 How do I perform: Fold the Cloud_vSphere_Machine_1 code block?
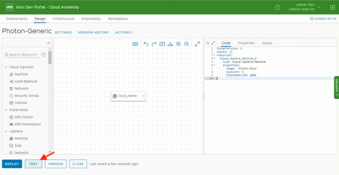214,58
